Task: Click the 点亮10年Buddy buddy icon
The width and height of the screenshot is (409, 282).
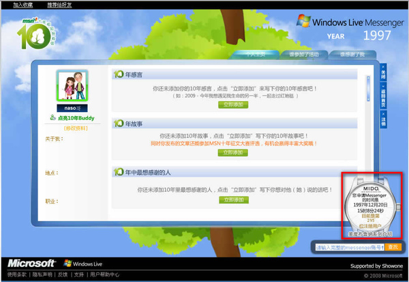Action: [x=52, y=117]
